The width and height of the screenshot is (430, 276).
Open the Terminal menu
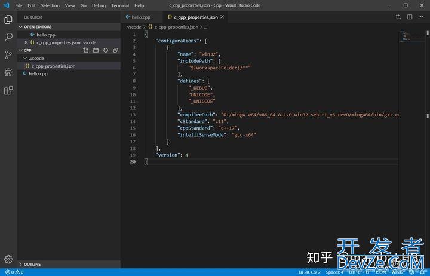tap(120, 5)
